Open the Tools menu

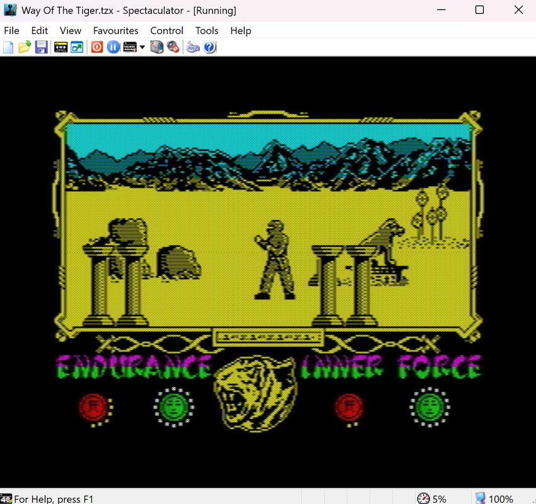coord(206,30)
